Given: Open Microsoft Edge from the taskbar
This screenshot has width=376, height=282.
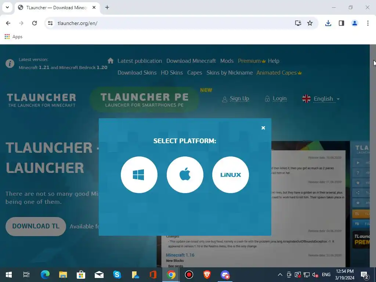Looking at the screenshot, I should click(x=45, y=275).
